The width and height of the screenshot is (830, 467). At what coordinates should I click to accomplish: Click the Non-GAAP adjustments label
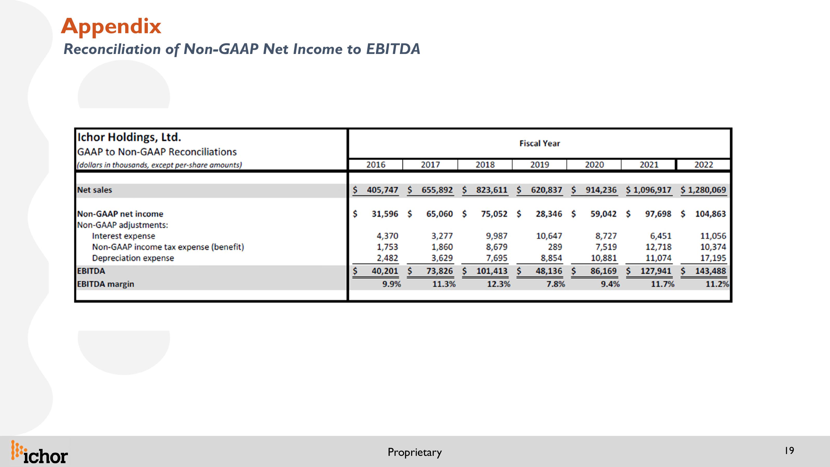pyautogui.click(x=122, y=225)
